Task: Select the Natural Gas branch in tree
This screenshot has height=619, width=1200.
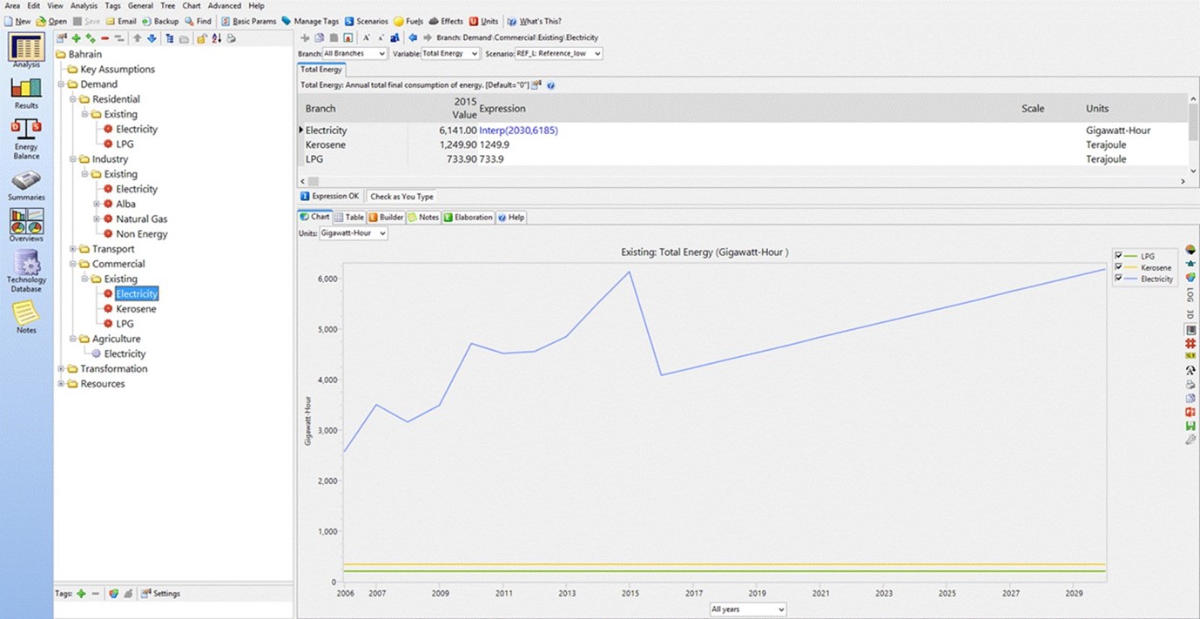Action: pos(142,219)
